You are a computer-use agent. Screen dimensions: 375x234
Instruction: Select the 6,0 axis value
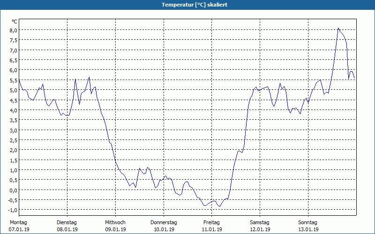pyautogui.click(x=14, y=70)
